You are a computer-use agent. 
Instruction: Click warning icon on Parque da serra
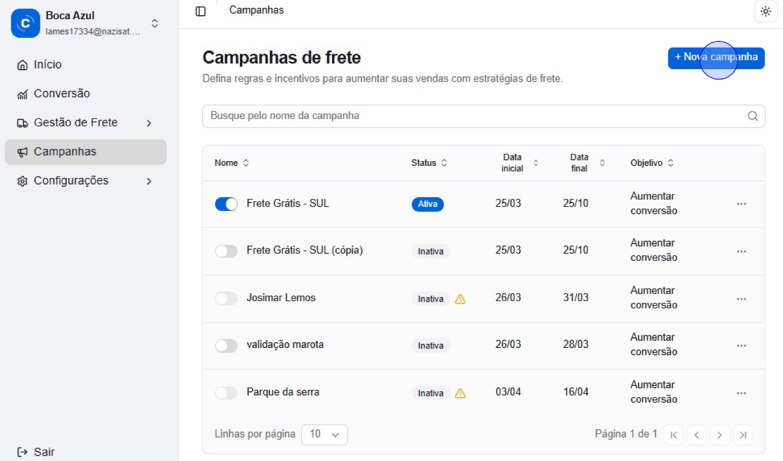(460, 393)
